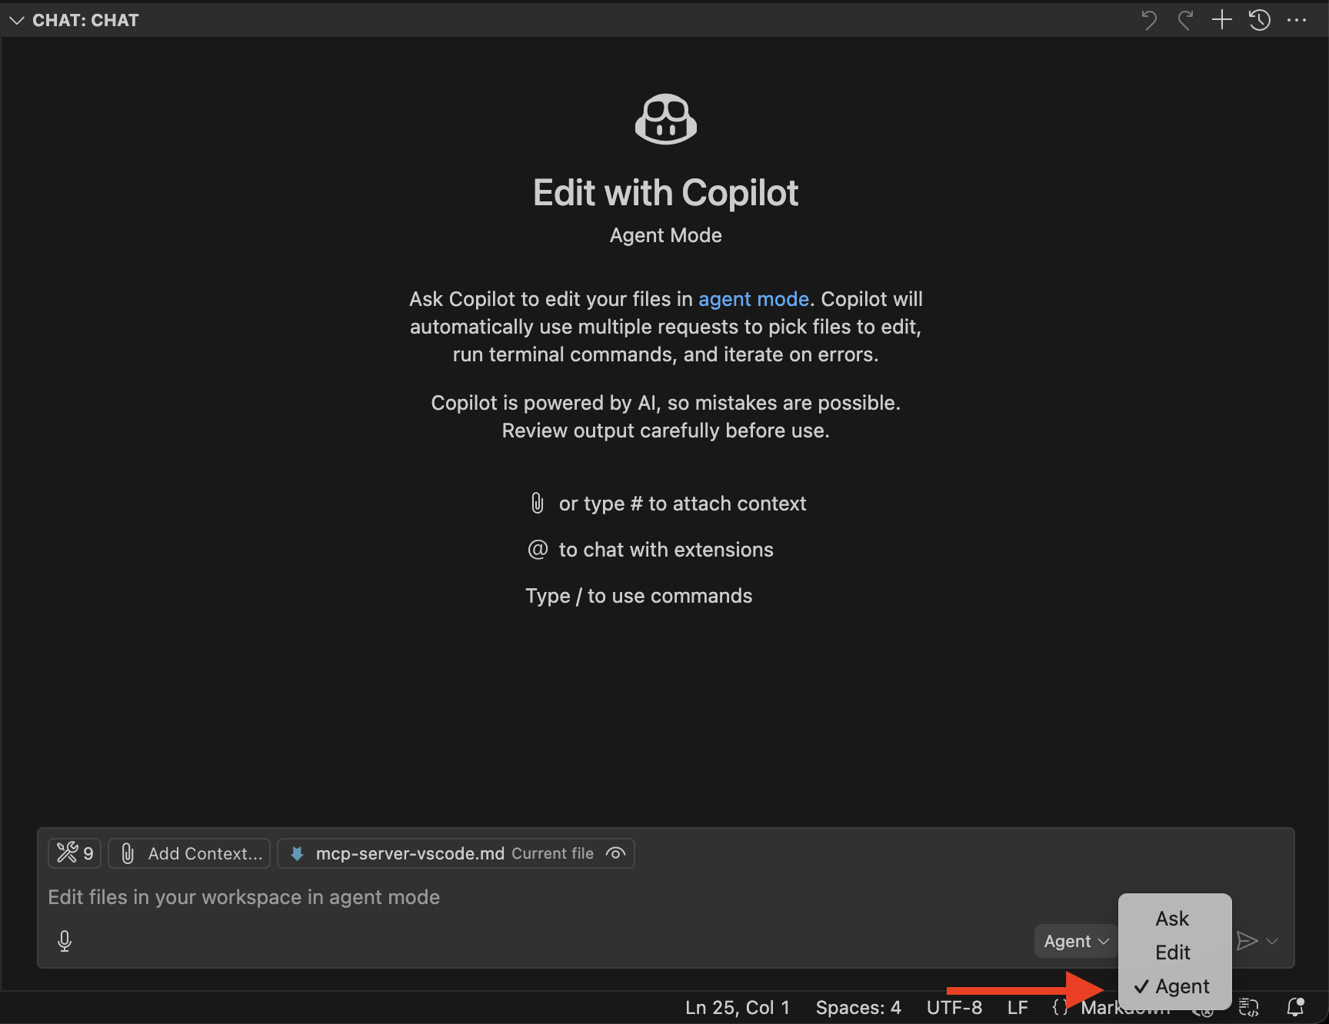Click the status bar icon beside the notifications bell
Image resolution: width=1329 pixels, height=1024 pixels.
tap(1249, 1007)
